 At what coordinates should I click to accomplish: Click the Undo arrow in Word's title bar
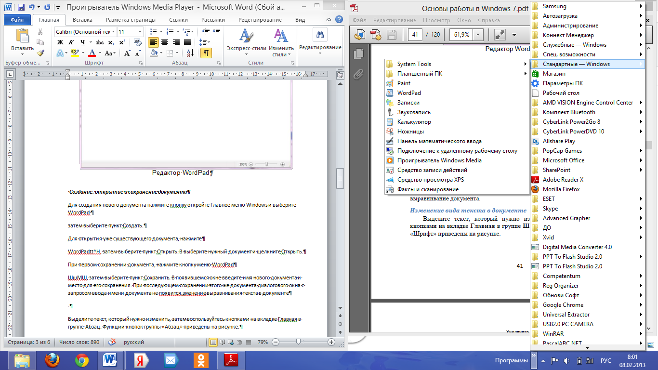click(x=32, y=8)
